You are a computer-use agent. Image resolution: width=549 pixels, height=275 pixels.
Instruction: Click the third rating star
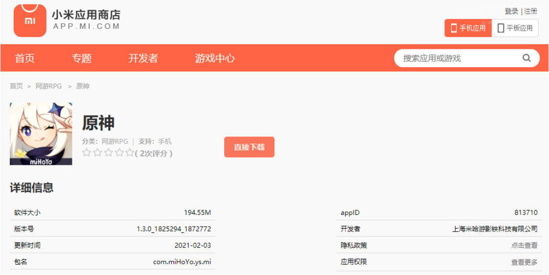click(x=108, y=153)
